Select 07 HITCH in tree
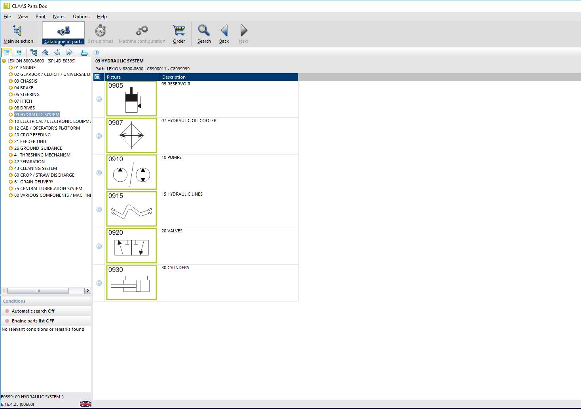Screen dimensions: 581x409 point(23,101)
